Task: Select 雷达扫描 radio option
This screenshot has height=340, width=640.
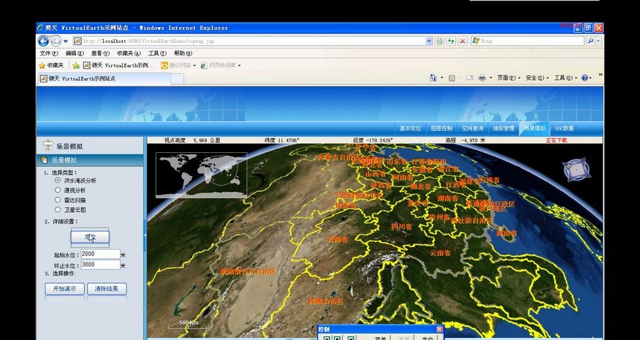Action: point(58,201)
